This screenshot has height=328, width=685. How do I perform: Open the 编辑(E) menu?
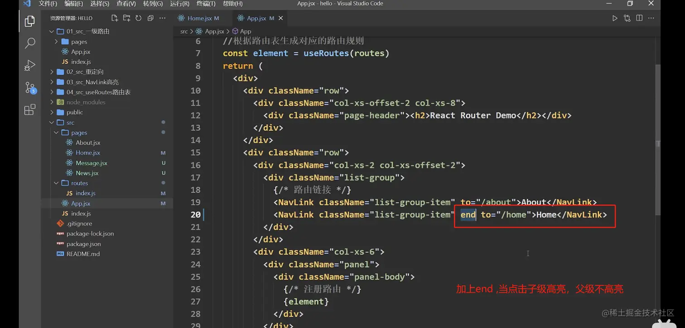[x=74, y=4]
